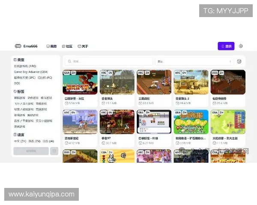
Task: Click EN badge on 合金弹头 2 card
Action: pos(184,73)
